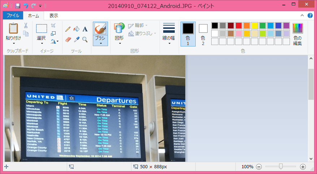Click the Redo arrow in title bar
Image resolution: width=317 pixels, height=174 pixels.
pos(33,6)
